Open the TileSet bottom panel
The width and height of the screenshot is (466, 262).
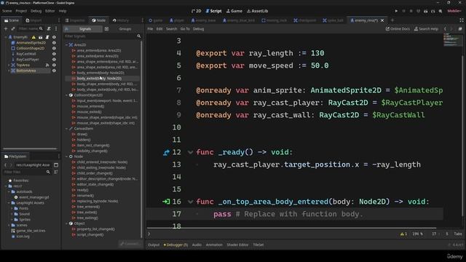258,245
